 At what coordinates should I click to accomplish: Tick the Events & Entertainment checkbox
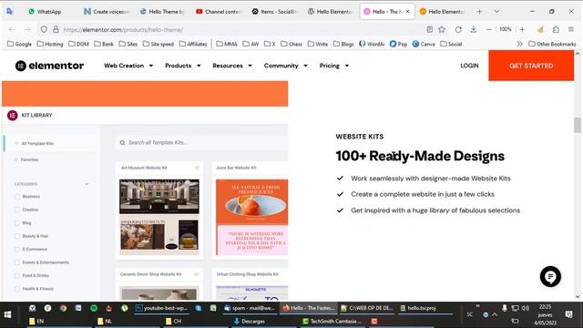tap(17, 262)
